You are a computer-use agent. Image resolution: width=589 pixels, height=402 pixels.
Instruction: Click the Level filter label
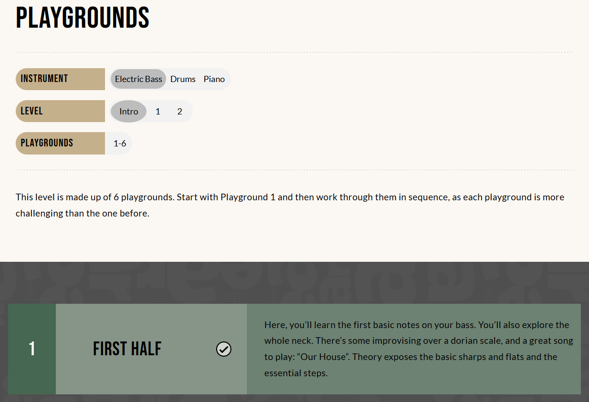click(x=60, y=111)
